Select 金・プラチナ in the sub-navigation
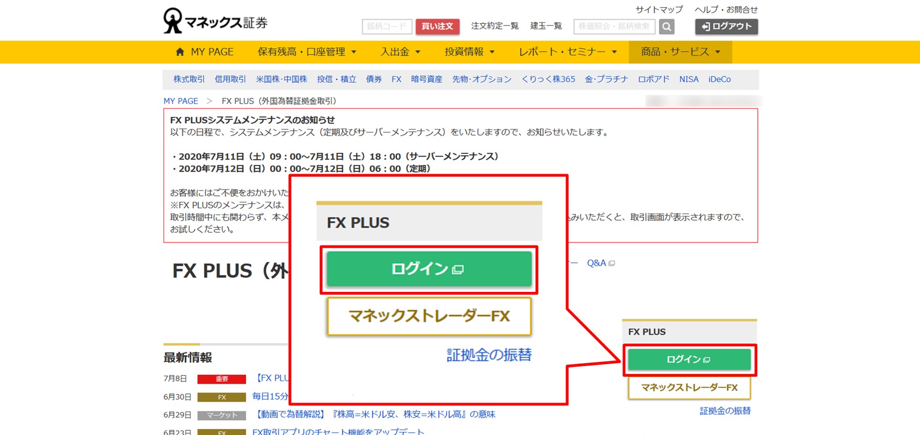The image size is (920, 435). (x=606, y=79)
